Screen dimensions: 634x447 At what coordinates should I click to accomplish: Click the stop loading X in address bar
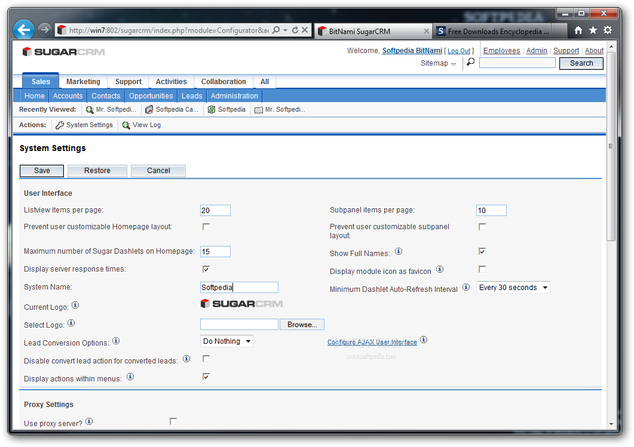click(x=305, y=30)
